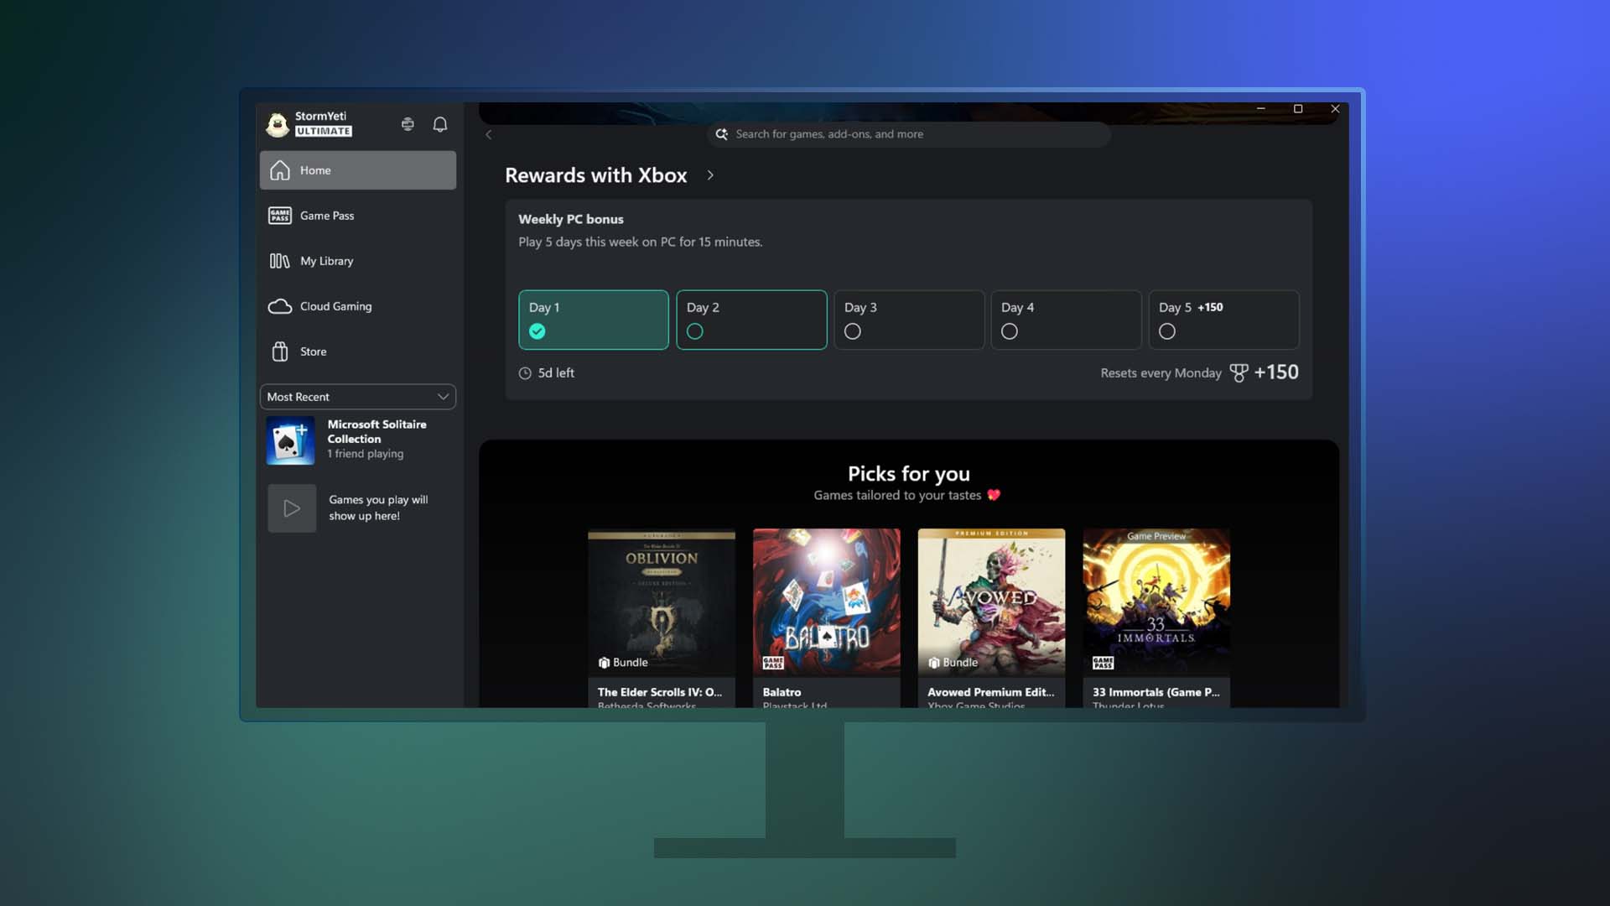1610x906 pixels.
Task: Open Cloud Gaming from the sidebar
Action: tap(335, 306)
